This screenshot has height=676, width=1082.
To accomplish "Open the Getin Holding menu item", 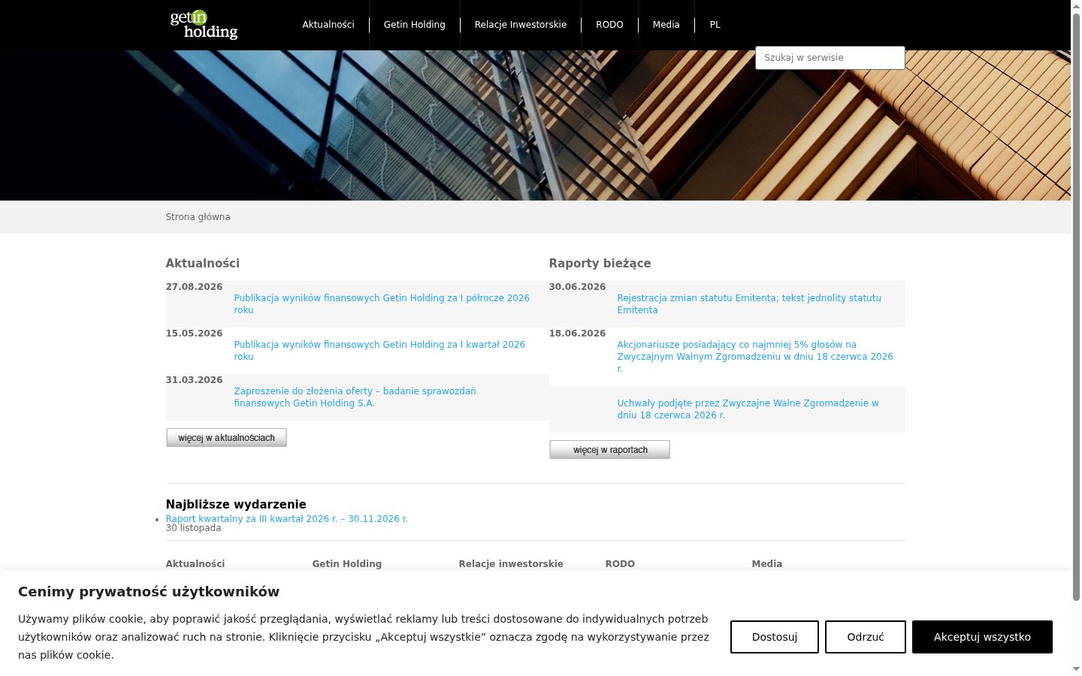I will (415, 25).
